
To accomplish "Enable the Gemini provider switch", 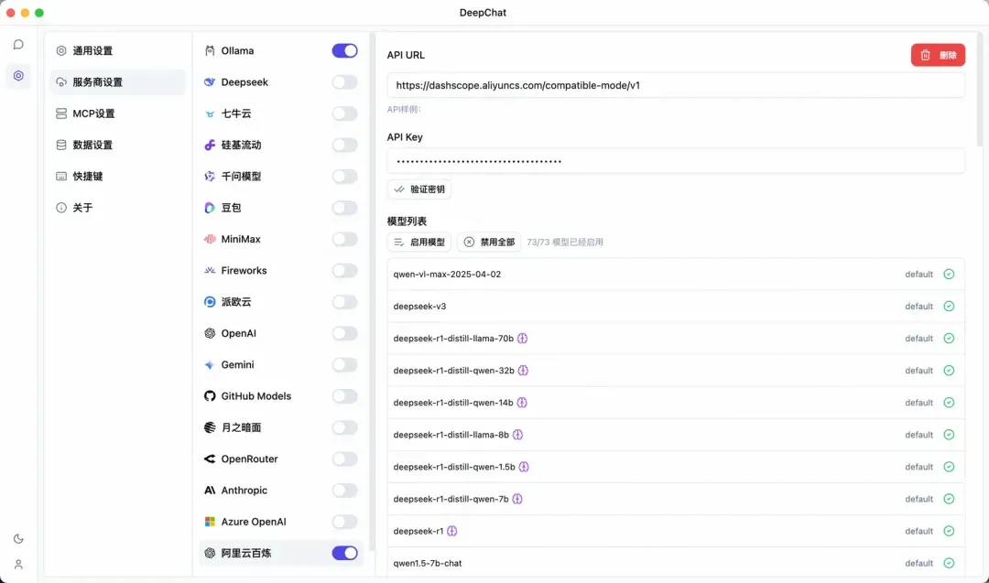I will coord(345,365).
